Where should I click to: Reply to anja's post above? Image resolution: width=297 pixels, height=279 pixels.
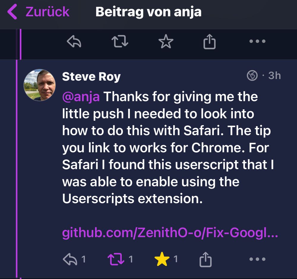pyautogui.click(x=74, y=42)
